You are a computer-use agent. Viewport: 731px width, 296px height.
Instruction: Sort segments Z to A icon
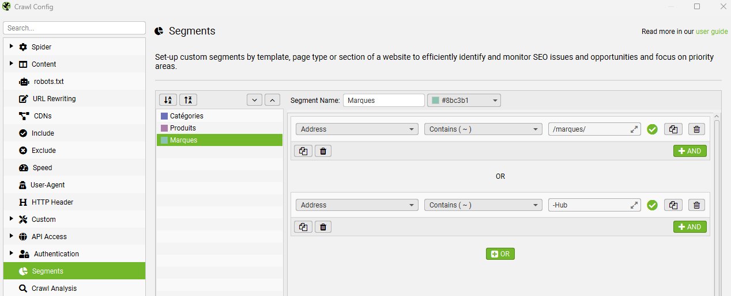187,100
